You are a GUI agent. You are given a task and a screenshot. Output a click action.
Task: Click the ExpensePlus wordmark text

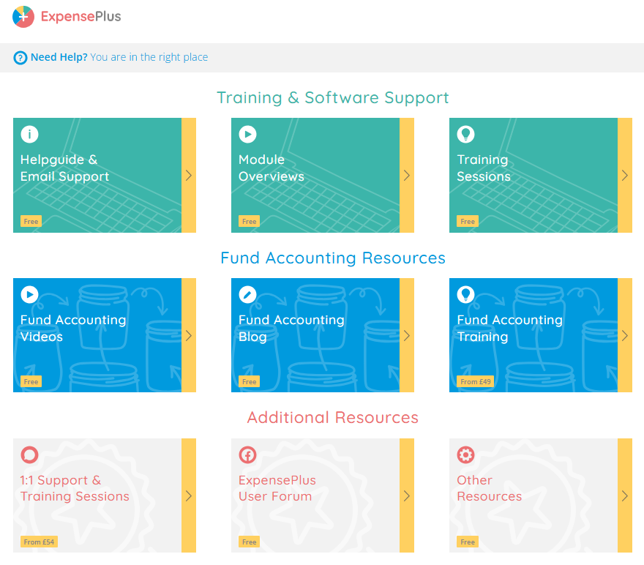coord(81,16)
